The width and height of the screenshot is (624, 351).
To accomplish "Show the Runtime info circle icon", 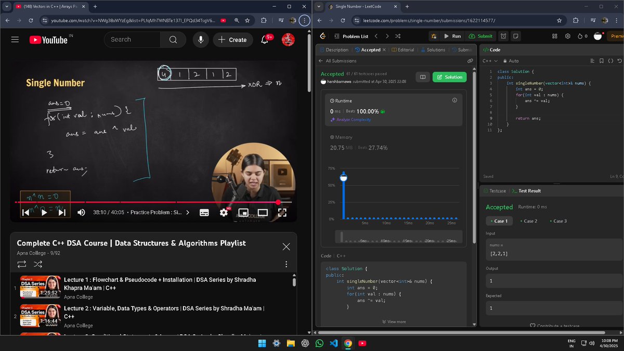I will tap(454, 100).
